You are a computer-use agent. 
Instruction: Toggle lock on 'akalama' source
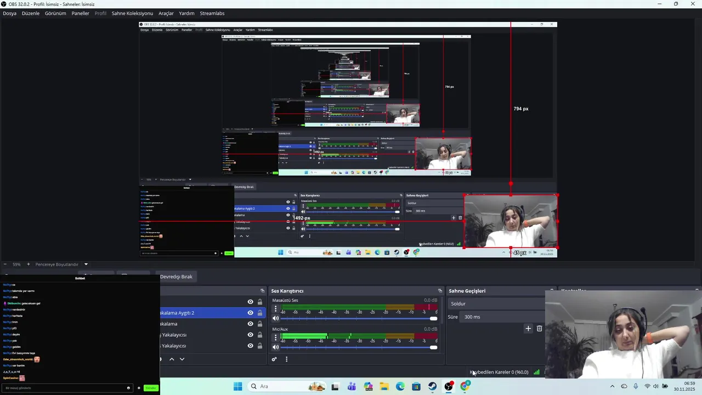pos(260,324)
